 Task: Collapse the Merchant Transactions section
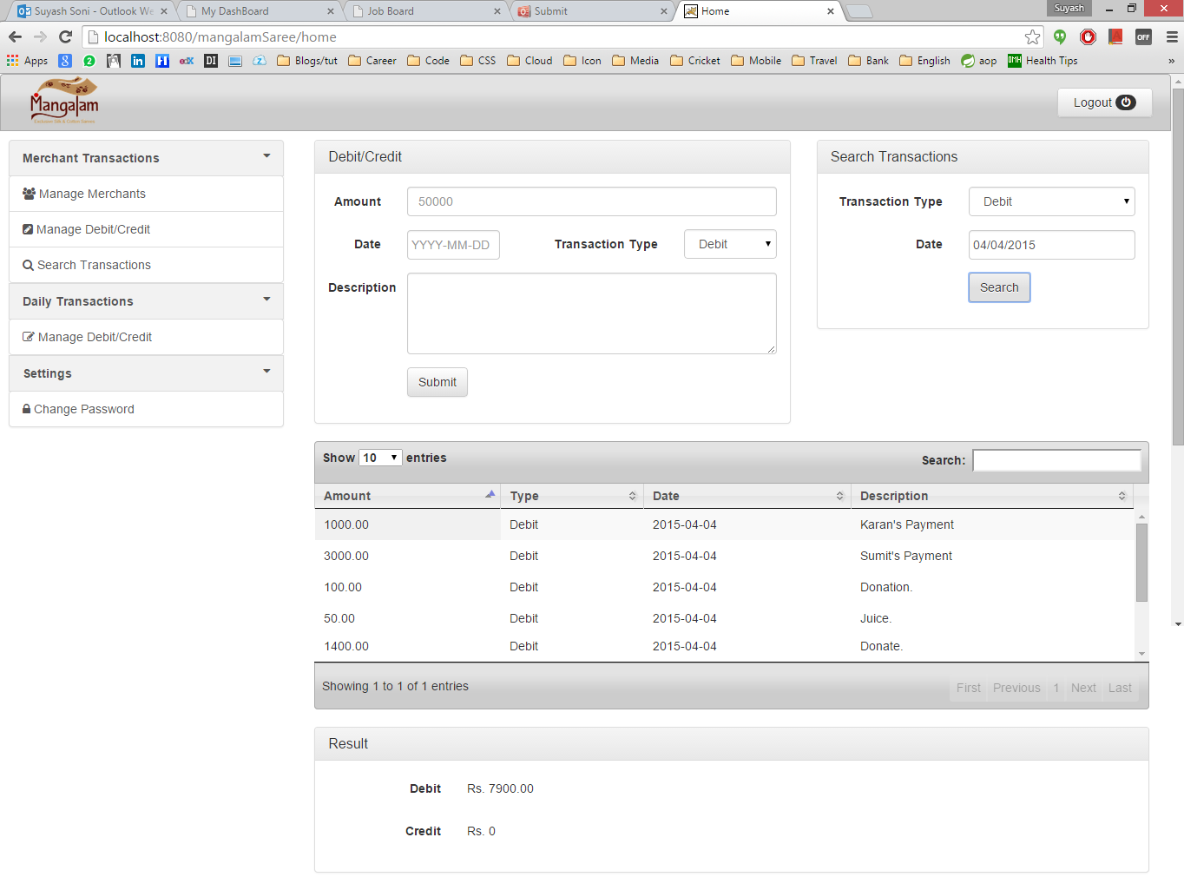(x=146, y=158)
